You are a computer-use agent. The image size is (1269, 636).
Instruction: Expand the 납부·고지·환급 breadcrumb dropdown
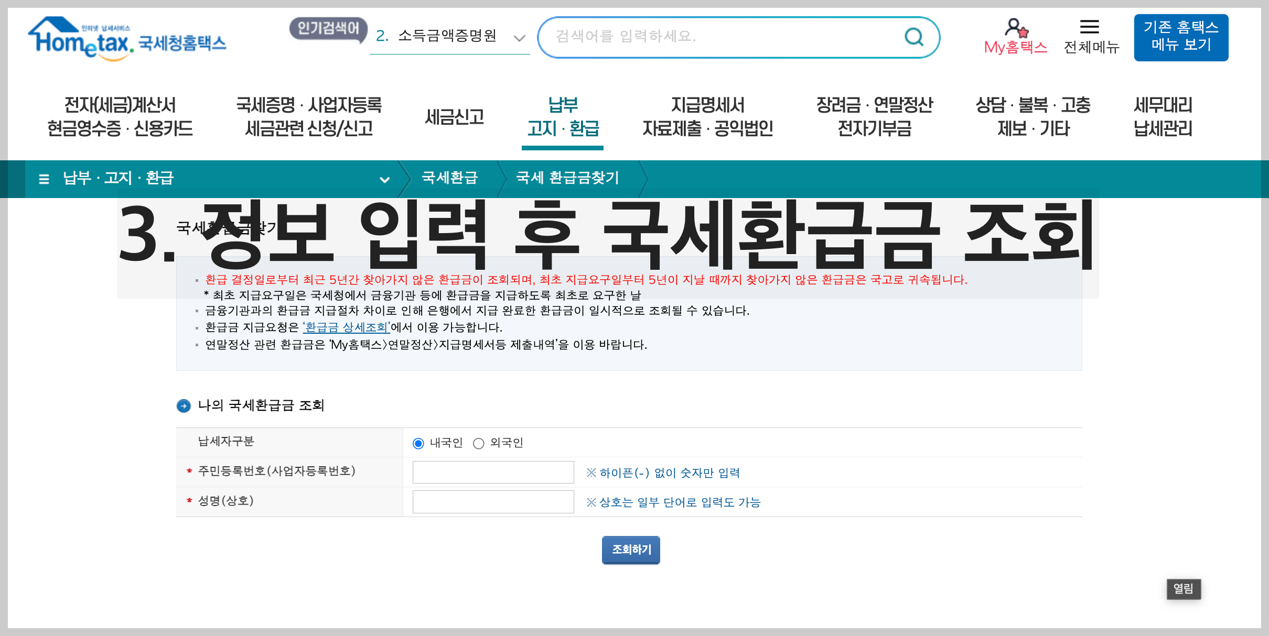384,180
